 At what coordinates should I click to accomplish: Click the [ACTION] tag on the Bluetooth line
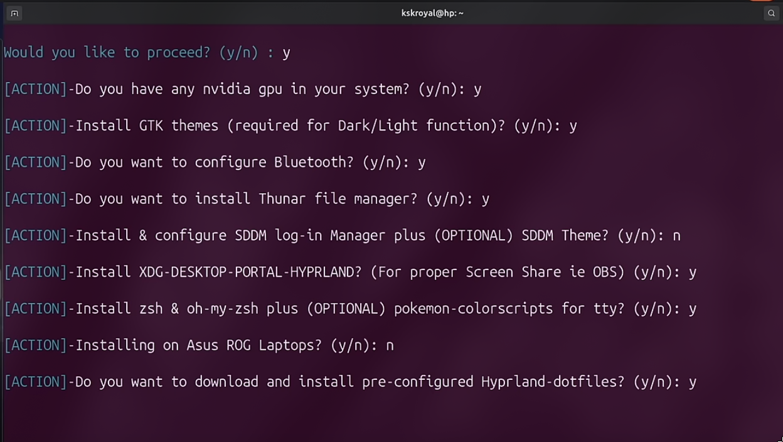(x=36, y=162)
